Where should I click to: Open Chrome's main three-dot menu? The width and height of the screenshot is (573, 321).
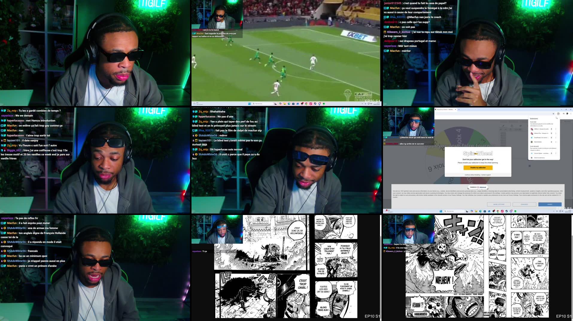coord(571,114)
